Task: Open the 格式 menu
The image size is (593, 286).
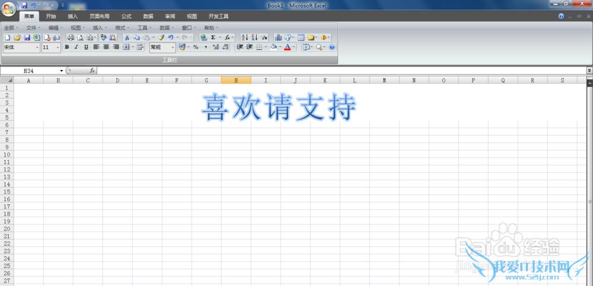Action: coord(122,28)
